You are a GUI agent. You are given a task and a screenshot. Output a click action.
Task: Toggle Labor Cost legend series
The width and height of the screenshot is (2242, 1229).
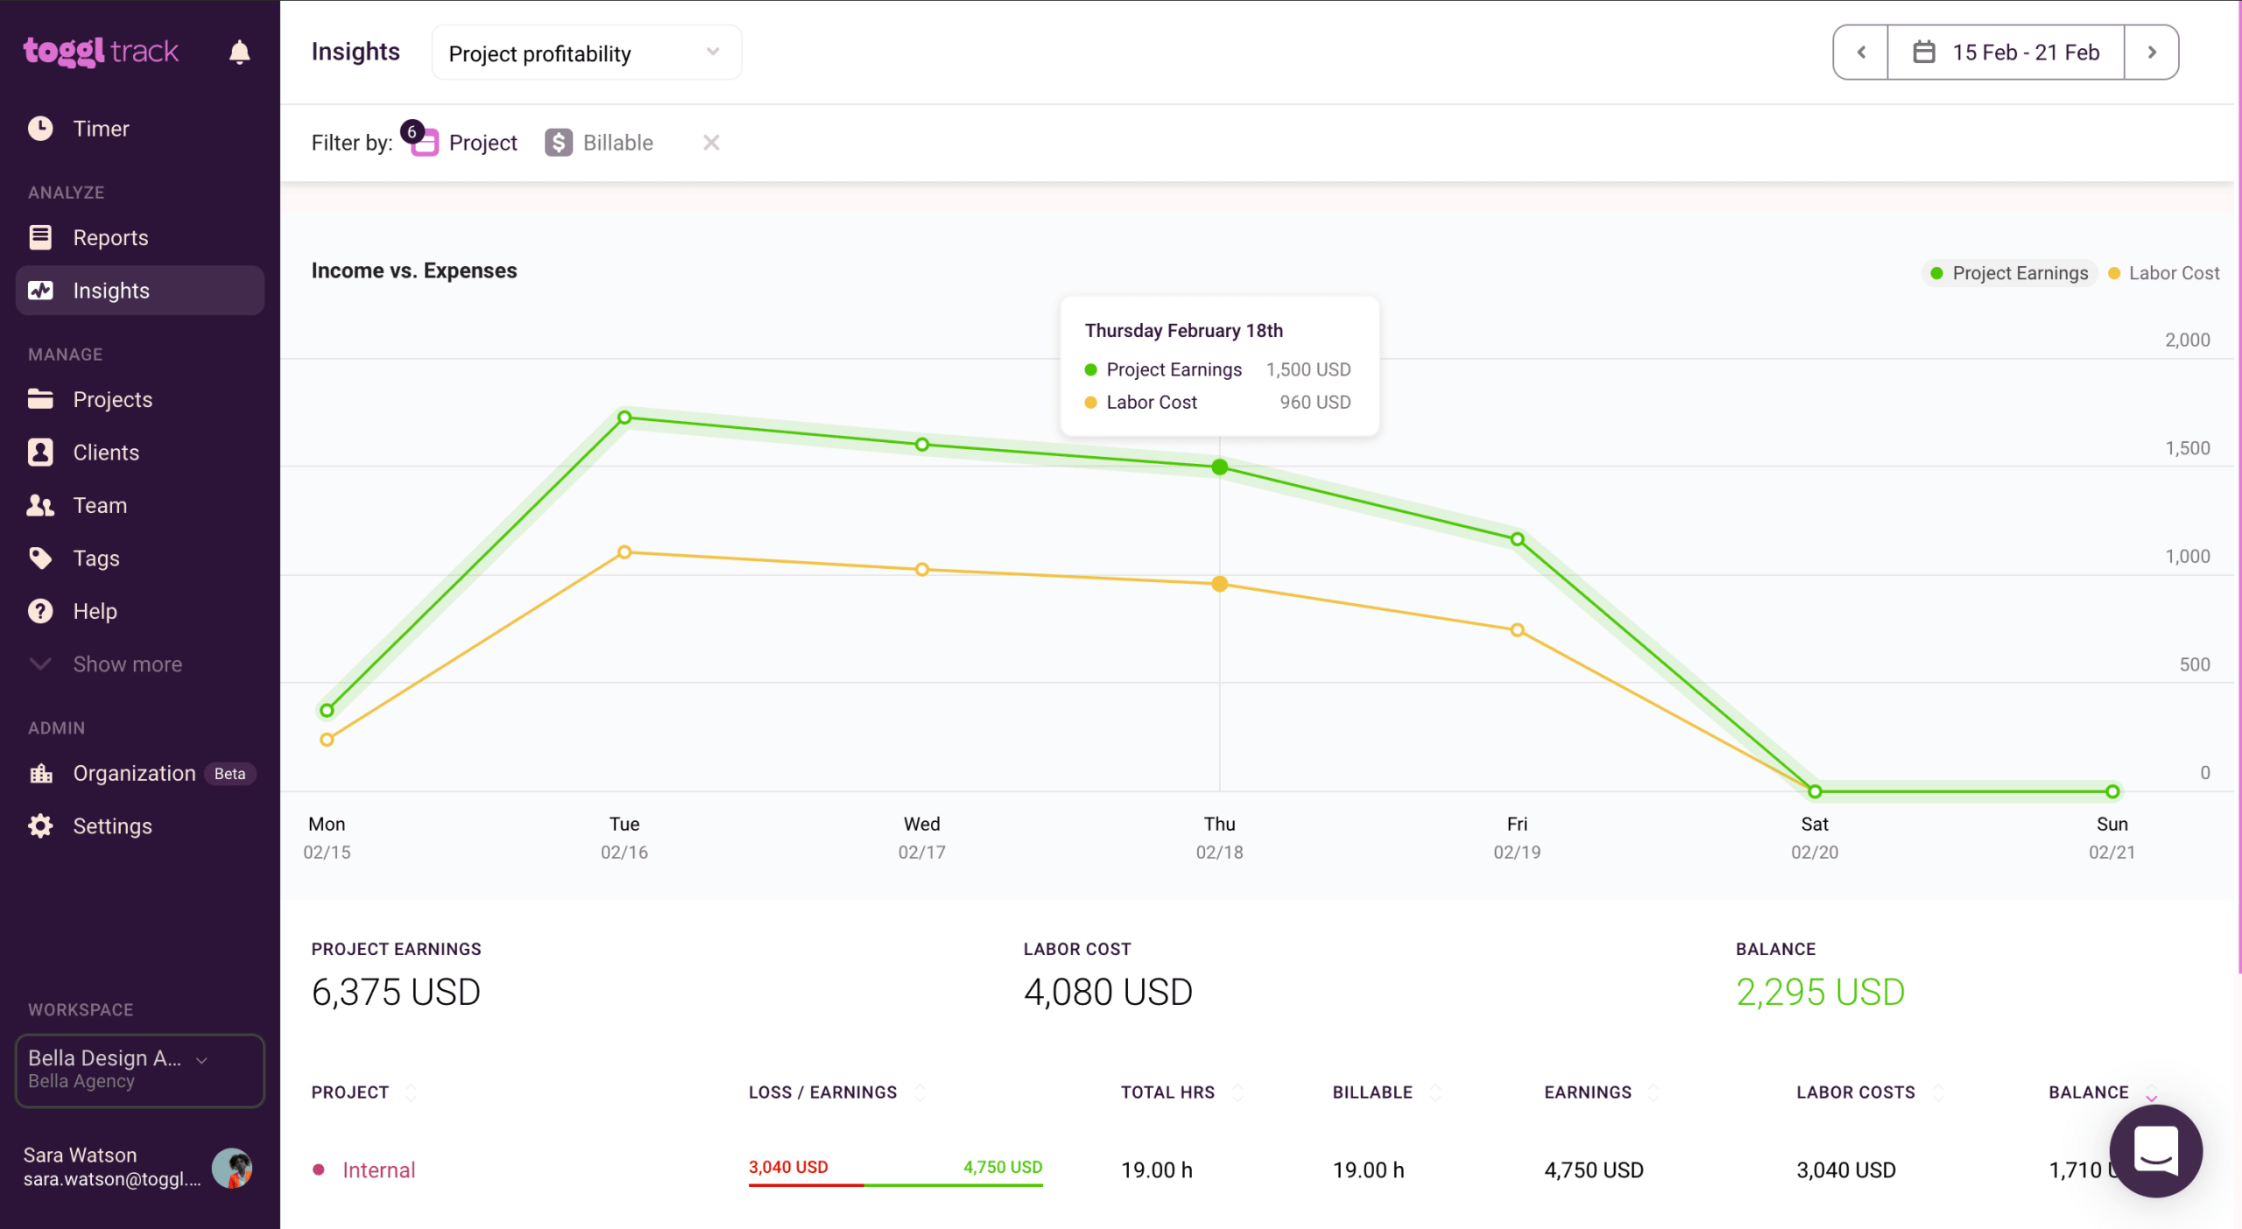pos(2163,273)
